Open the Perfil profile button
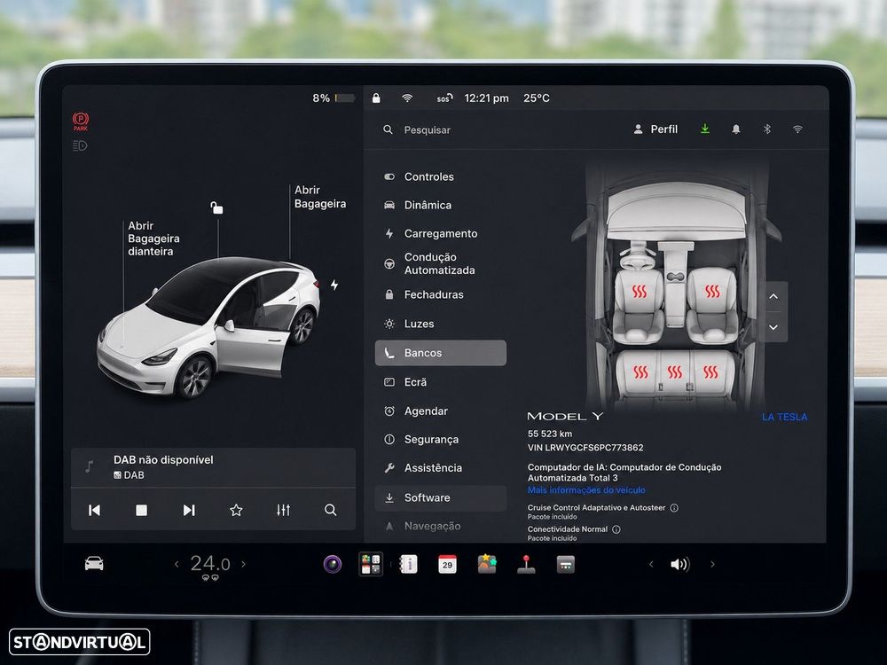The width and height of the screenshot is (887, 665). (655, 129)
